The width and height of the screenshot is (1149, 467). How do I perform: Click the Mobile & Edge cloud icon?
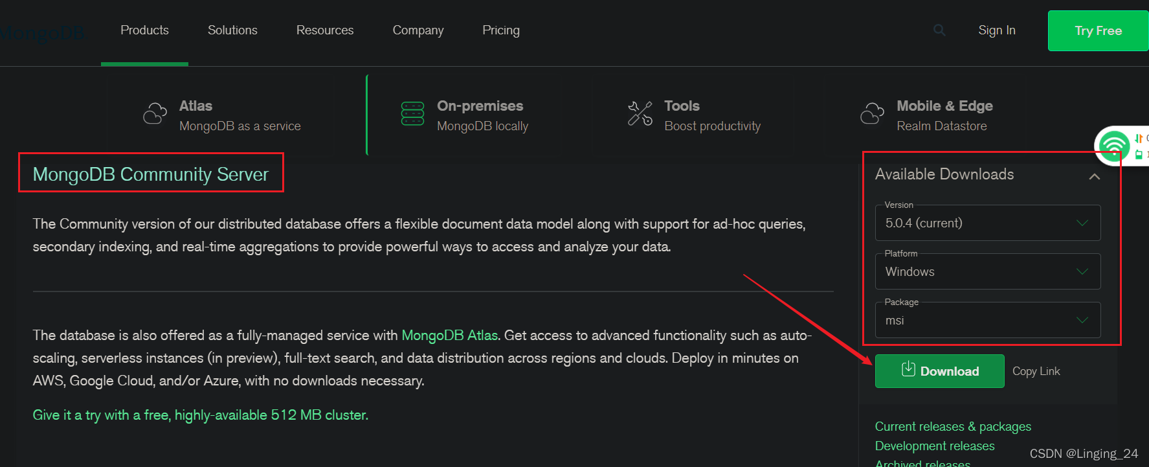872,113
